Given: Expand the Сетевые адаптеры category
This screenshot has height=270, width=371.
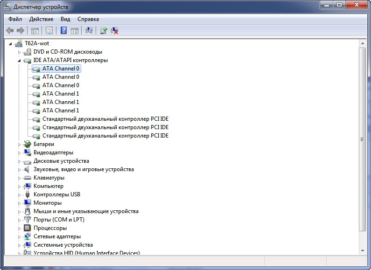Looking at the screenshot, I should point(20,237).
